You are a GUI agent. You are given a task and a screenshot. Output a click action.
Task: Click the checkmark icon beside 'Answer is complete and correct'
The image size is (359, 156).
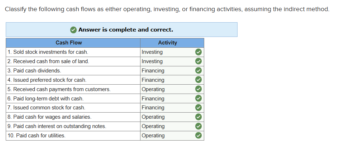[73, 30]
